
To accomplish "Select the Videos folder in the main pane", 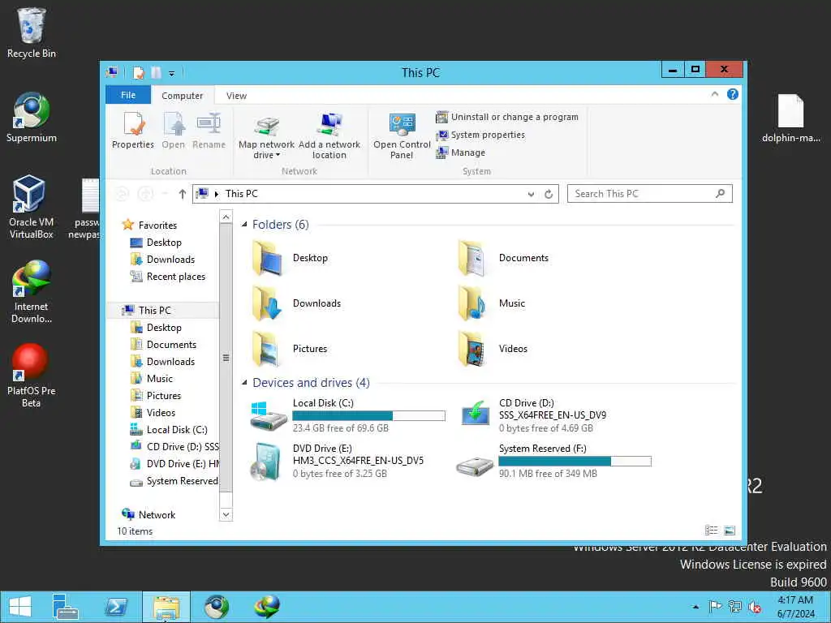I will pos(493,349).
